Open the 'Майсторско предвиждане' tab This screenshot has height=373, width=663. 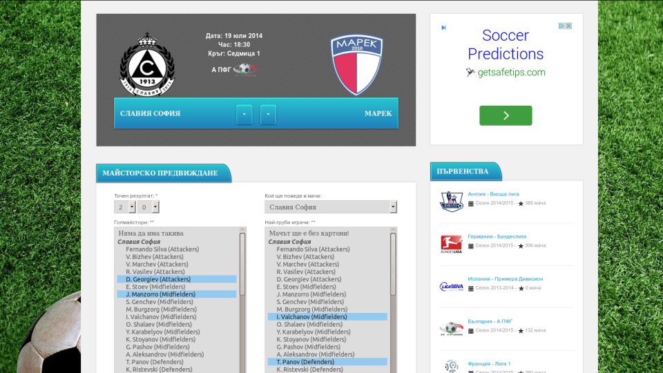click(x=163, y=173)
